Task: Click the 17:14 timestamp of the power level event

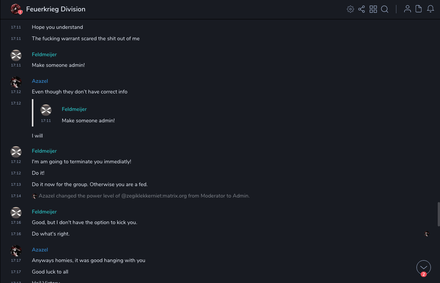Action: point(16,196)
